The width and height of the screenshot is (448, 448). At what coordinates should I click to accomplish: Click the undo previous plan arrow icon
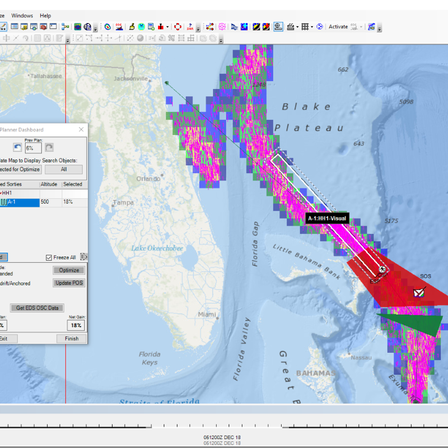click(17, 148)
